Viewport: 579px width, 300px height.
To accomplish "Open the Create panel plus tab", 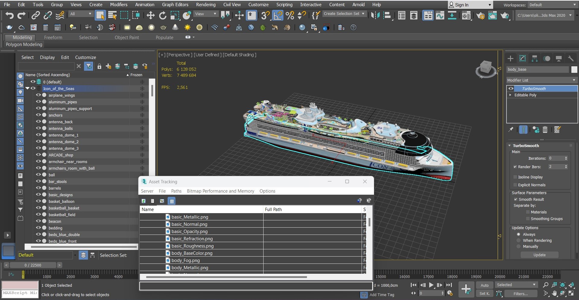I will tap(510, 58).
